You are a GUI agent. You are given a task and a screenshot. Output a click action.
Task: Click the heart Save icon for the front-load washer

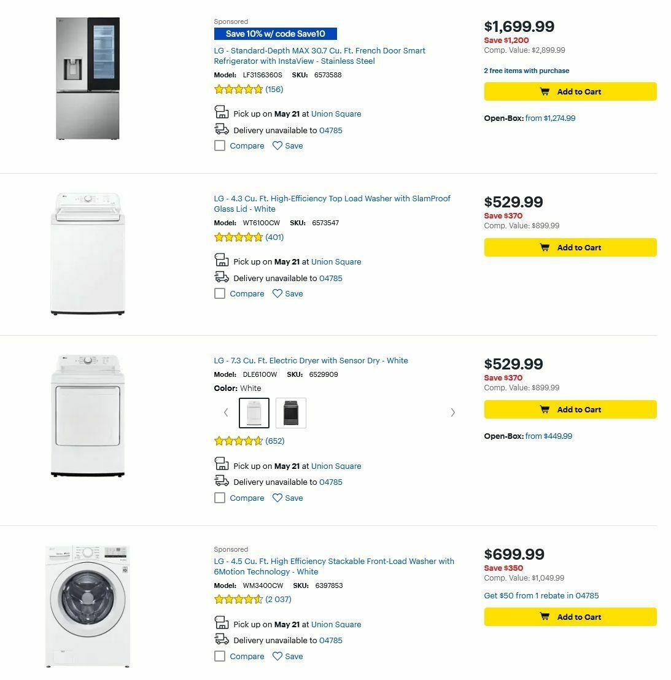click(276, 656)
